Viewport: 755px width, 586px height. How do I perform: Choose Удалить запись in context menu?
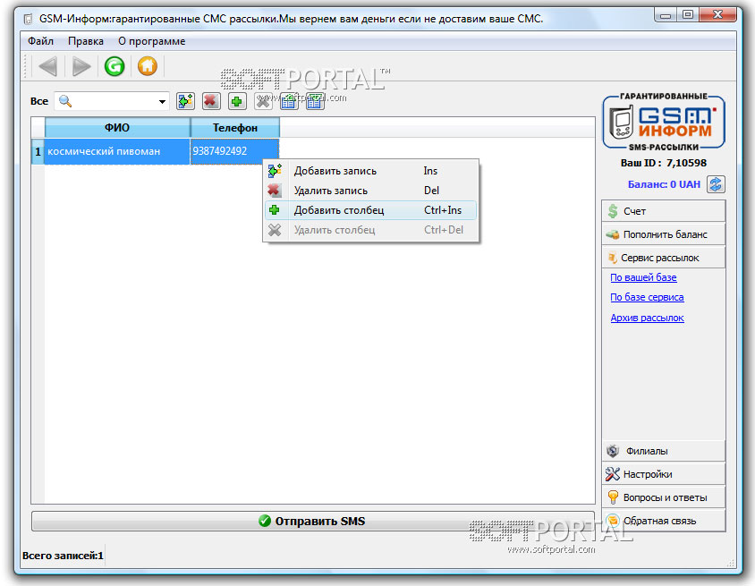[x=370, y=191]
